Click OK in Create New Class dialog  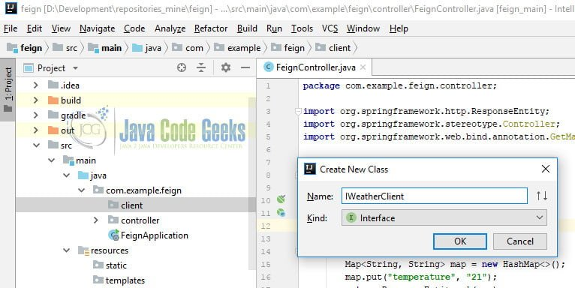460,241
